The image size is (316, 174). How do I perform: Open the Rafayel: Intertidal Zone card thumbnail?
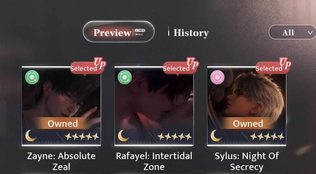click(x=154, y=106)
